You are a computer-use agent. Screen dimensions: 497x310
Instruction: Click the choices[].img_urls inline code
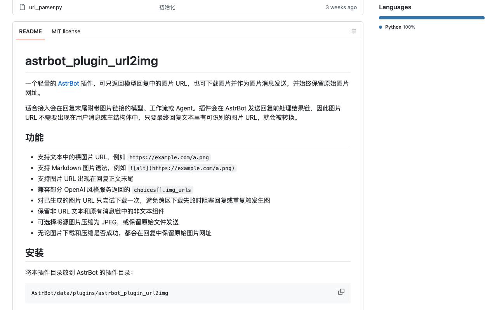pyautogui.click(x=162, y=190)
